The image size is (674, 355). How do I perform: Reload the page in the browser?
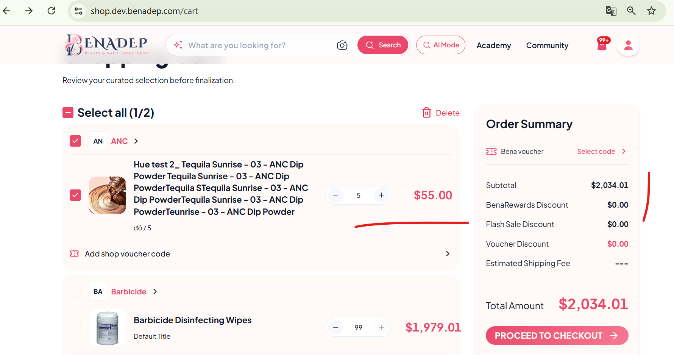51,11
